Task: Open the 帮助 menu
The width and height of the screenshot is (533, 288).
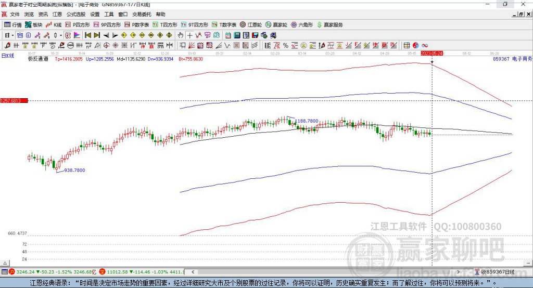Action: point(160,14)
